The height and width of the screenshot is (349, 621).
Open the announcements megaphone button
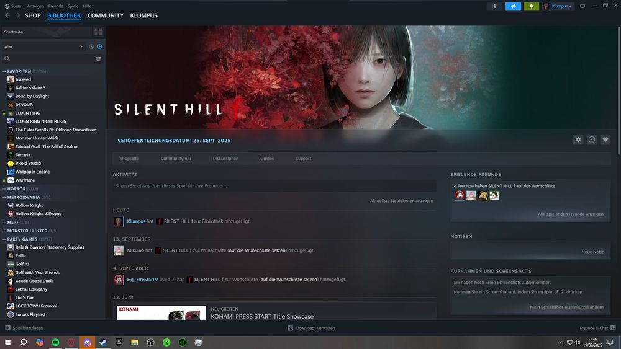tap(513, 6)
